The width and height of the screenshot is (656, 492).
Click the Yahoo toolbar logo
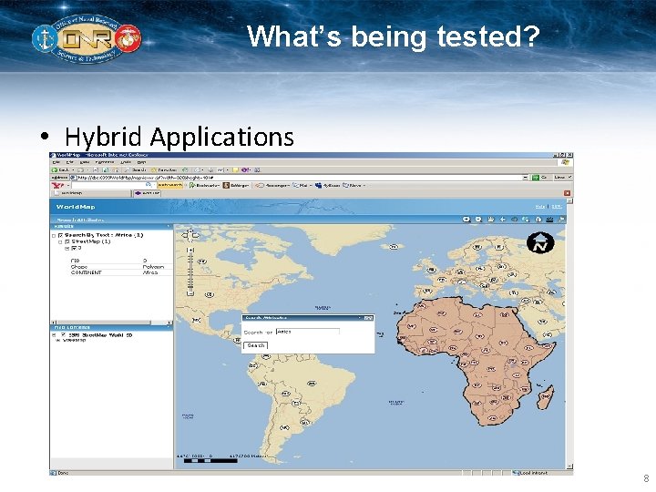[57, 185]
